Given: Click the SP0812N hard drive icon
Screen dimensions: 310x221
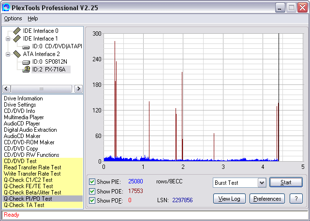Looking at the screenshot, I should [26, 62].
